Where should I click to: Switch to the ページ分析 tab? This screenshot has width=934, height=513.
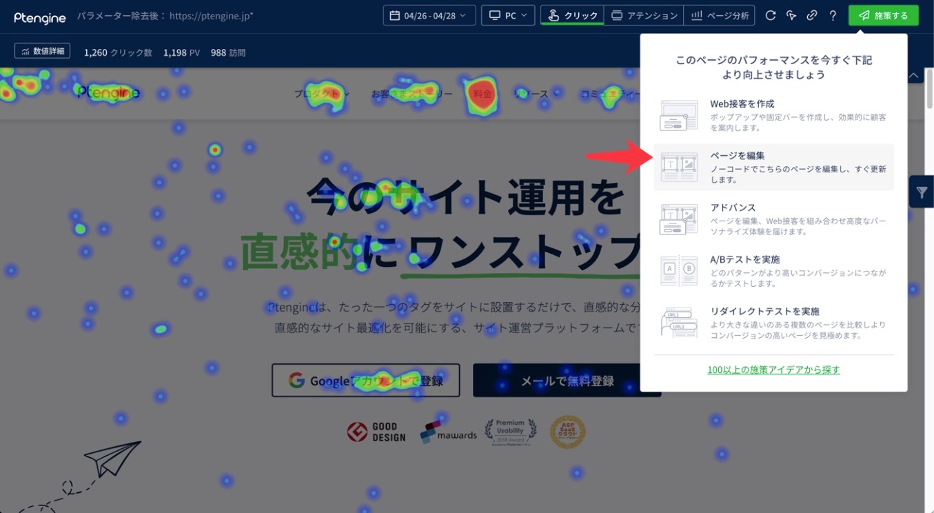point(720,15)
